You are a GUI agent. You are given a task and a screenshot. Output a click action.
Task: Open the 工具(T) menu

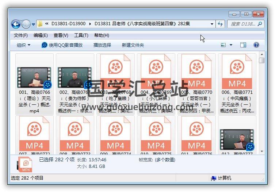tap(81, 35)
